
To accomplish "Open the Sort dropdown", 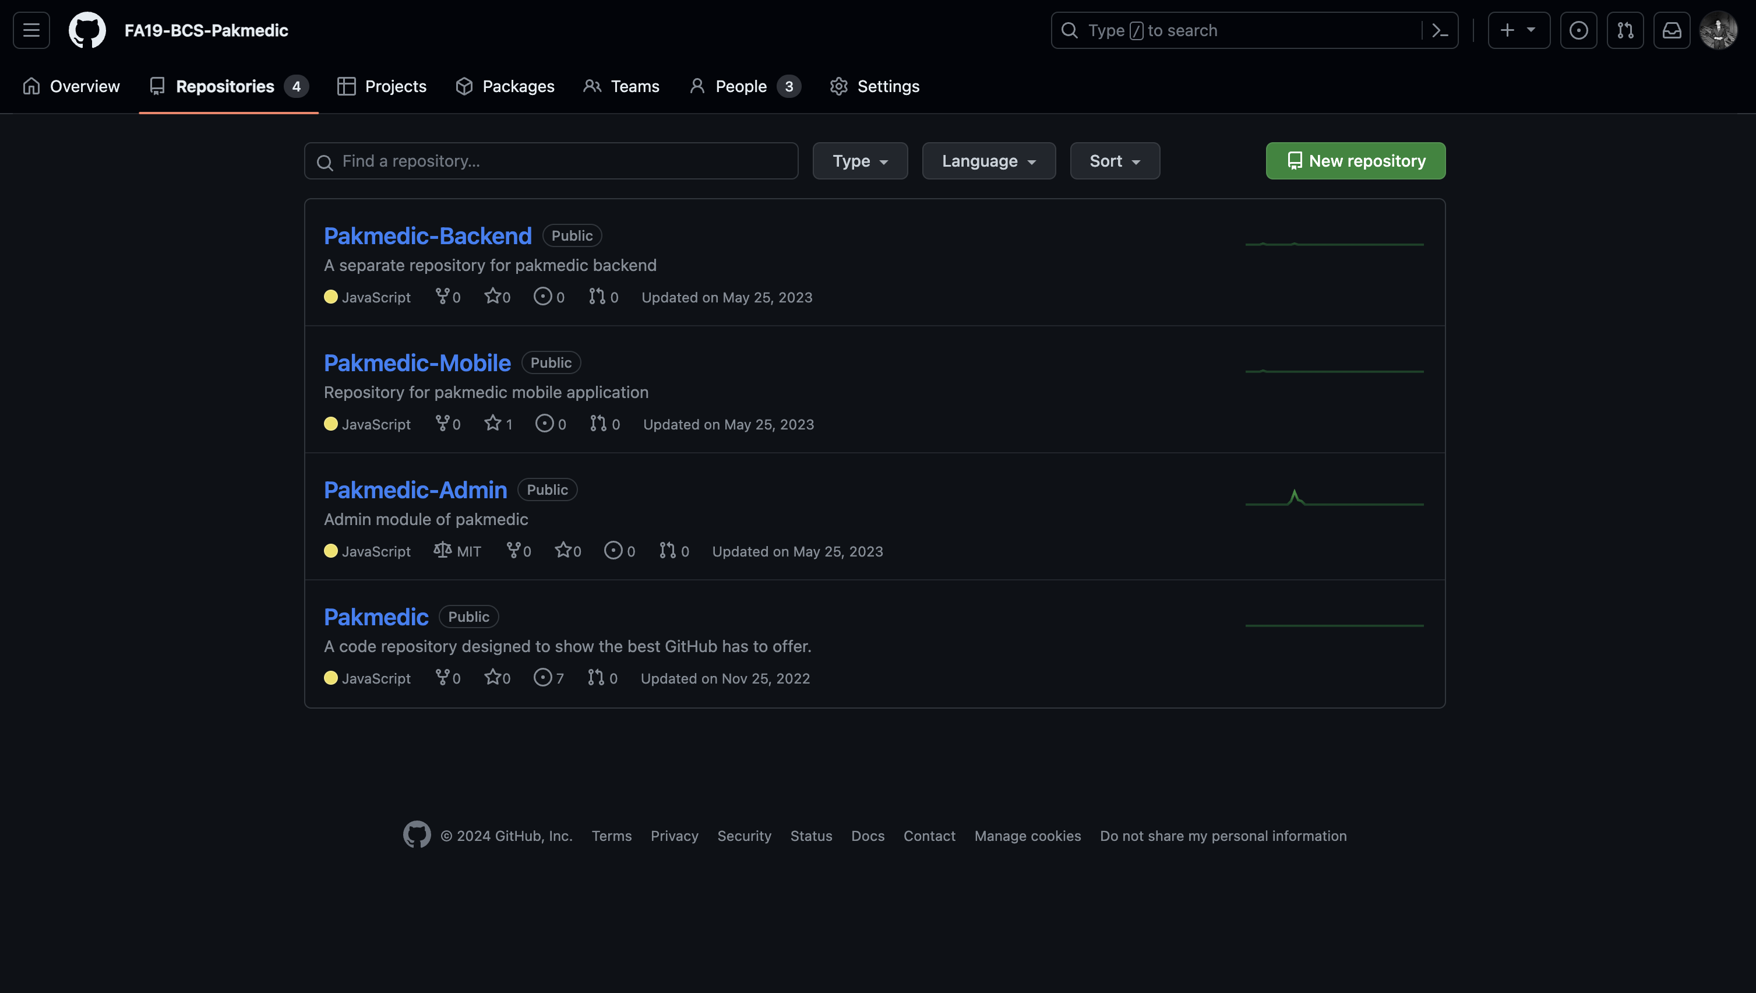I will 1115,161.
